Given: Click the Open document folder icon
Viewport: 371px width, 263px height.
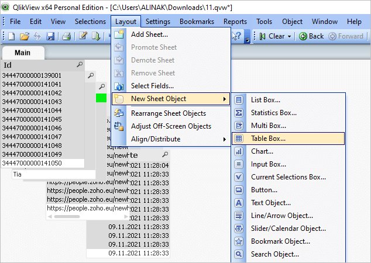Looking at the screenshot, I should tap(24, 36).
